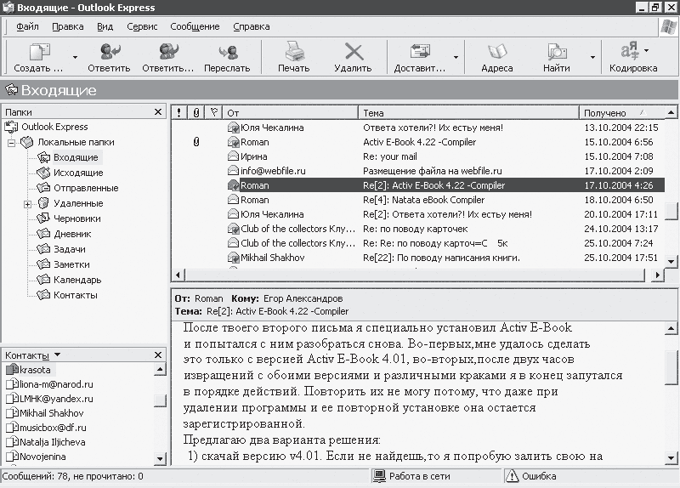Expand the Удаленные folder tree node
Viewport: 680px width, 488px height.
click(27, 204)
